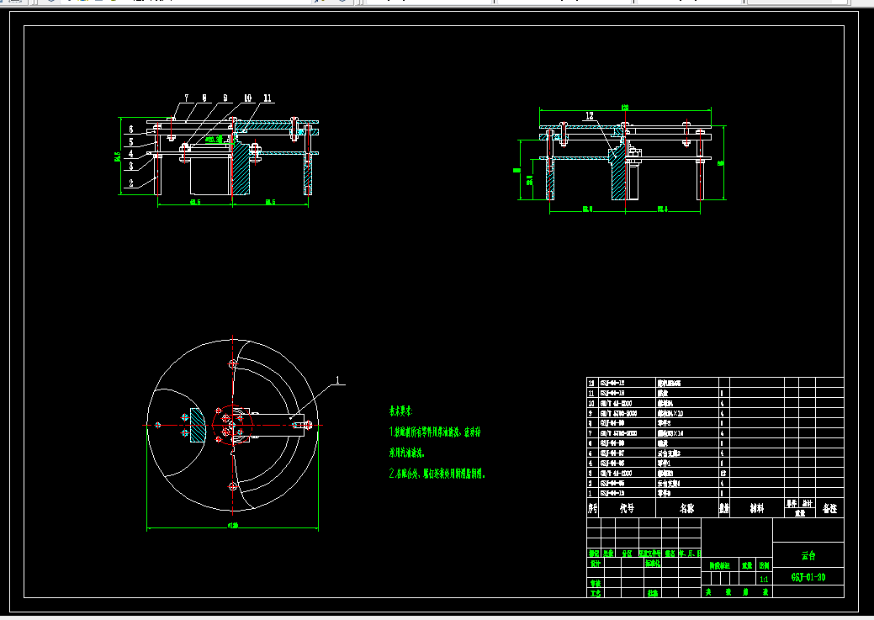This screenshot has height=620, width=874.
Task: Select technical note line starting with 2.
Action: pos(437,474)
